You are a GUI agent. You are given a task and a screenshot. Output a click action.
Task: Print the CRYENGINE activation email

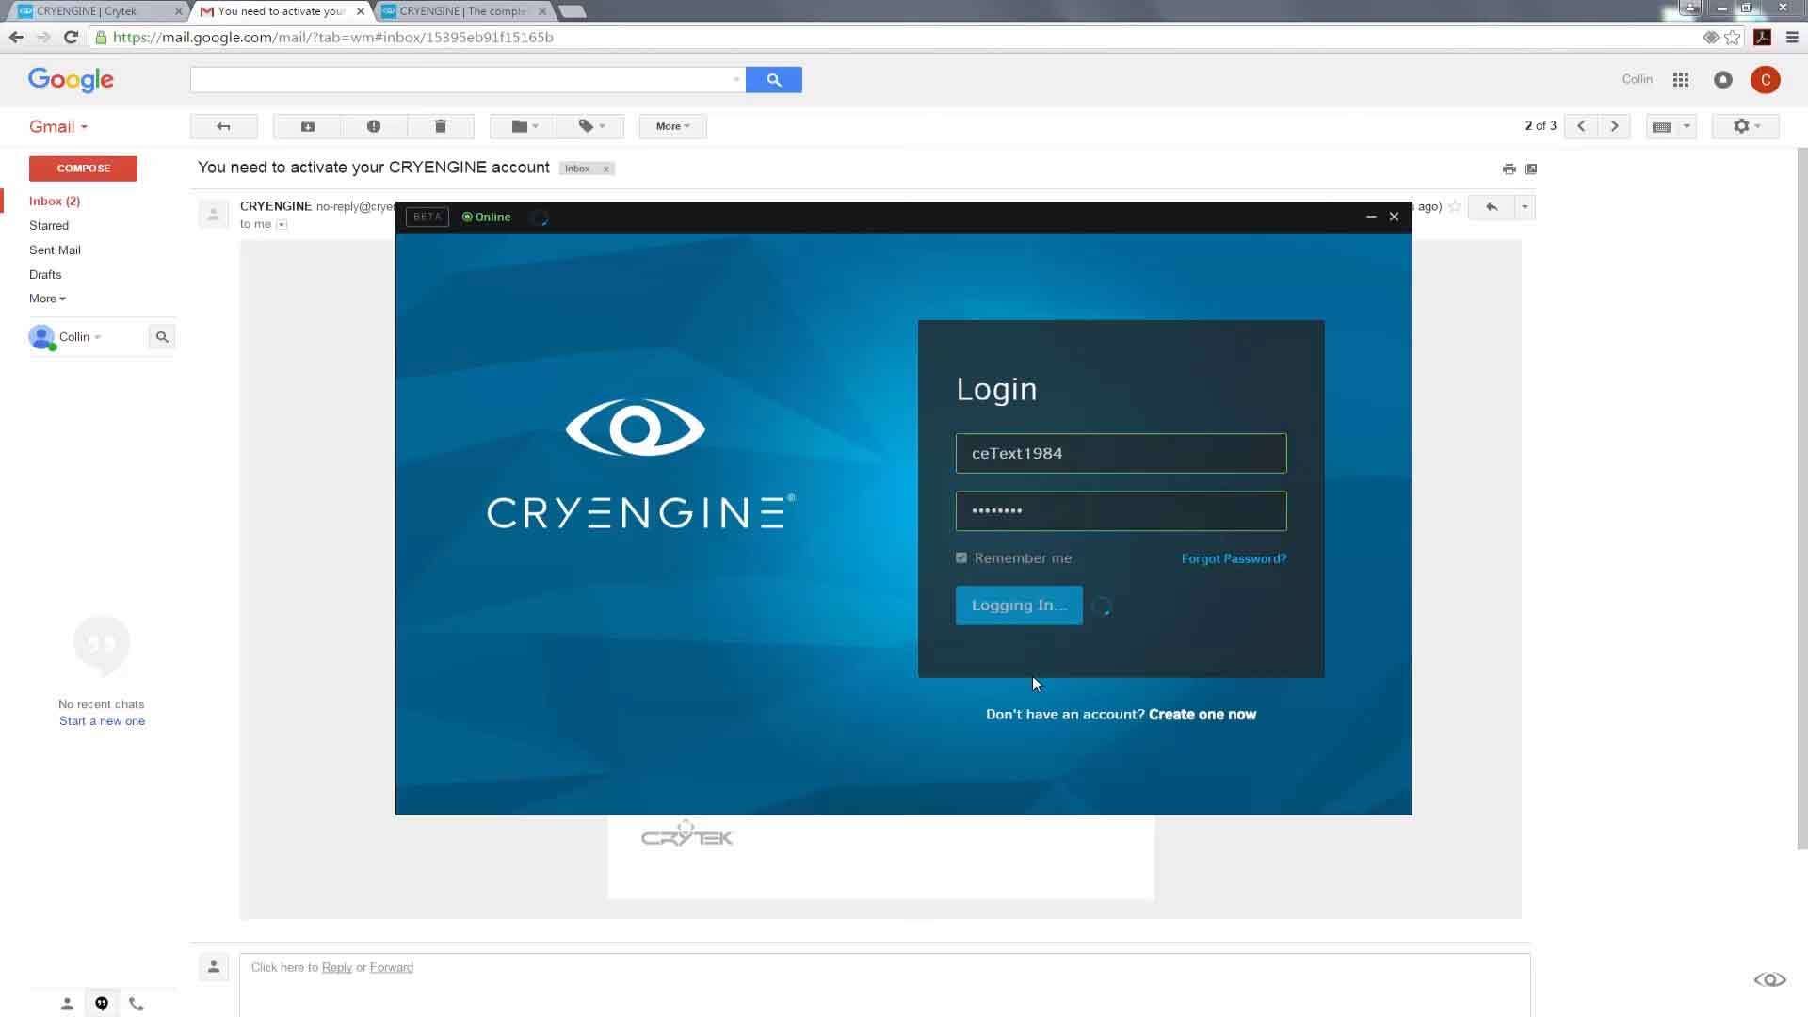(1509, 169)
